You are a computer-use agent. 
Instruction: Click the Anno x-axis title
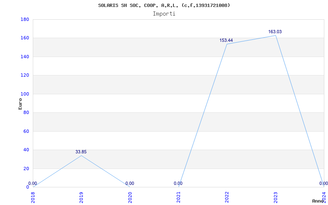click(318, 201)
